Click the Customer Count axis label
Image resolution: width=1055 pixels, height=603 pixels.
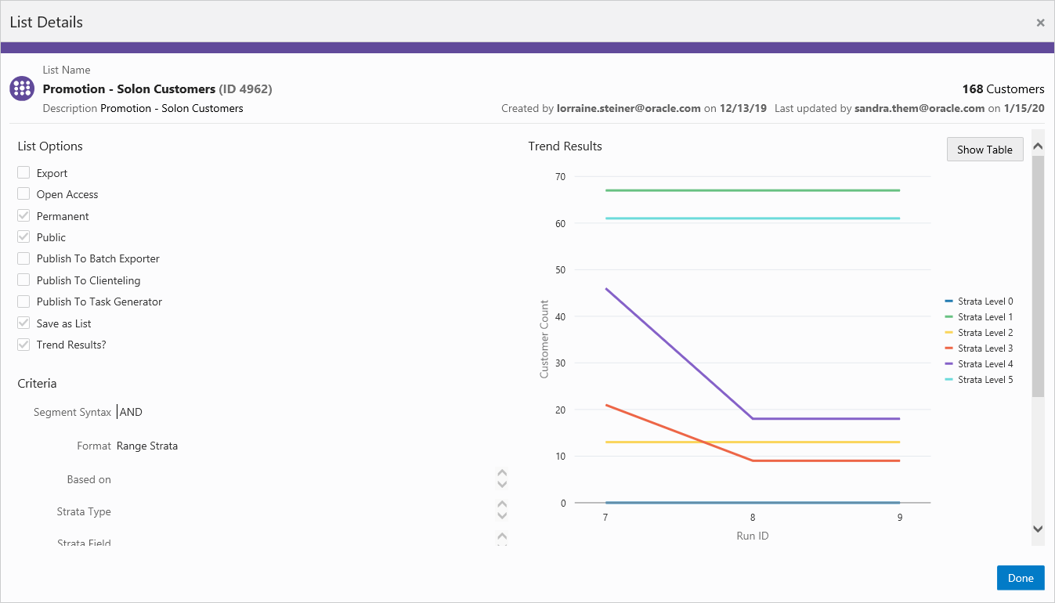point(544,339)
